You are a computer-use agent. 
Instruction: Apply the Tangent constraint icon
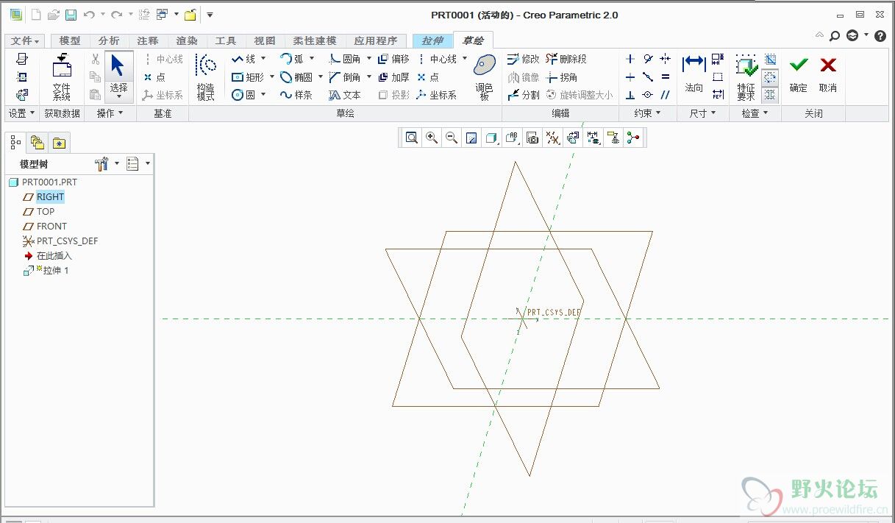[648, 59]
